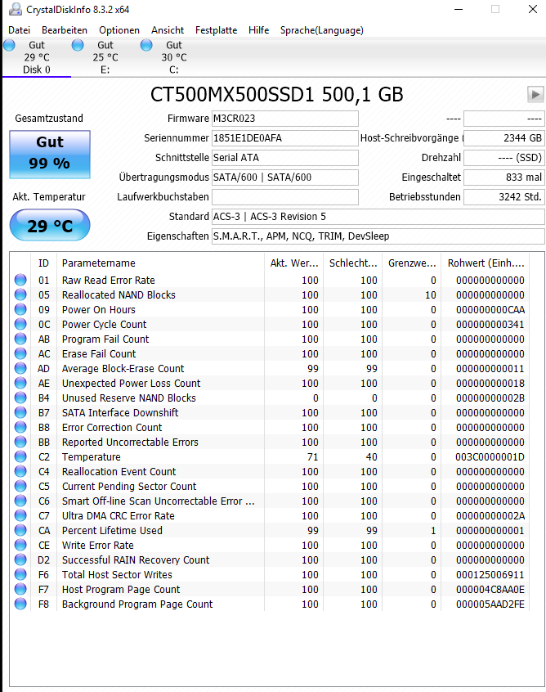The image size is (546, 692).
Task: Click the status orb for drive C:
Action: 146,45
